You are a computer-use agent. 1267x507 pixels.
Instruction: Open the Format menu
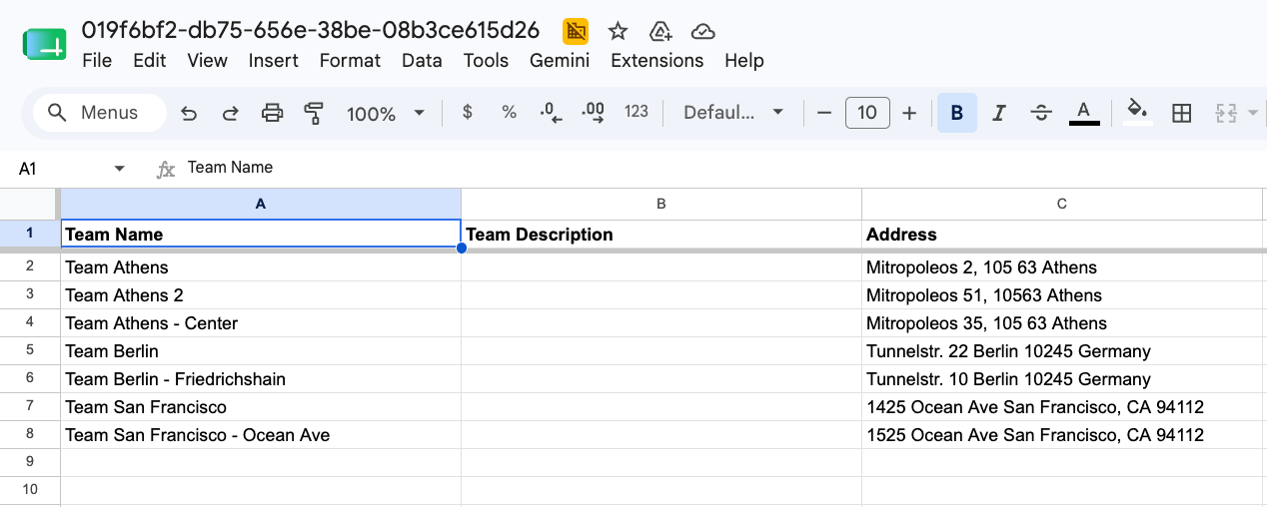click(x=350, y=61)
